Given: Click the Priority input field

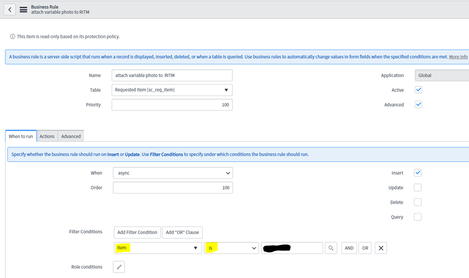Looking at the screenshot, I should point(172,105).
